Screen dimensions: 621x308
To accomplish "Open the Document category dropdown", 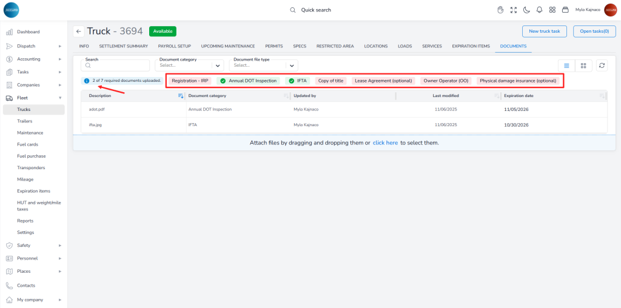I will pyautogui.click(x=190, y=65).
